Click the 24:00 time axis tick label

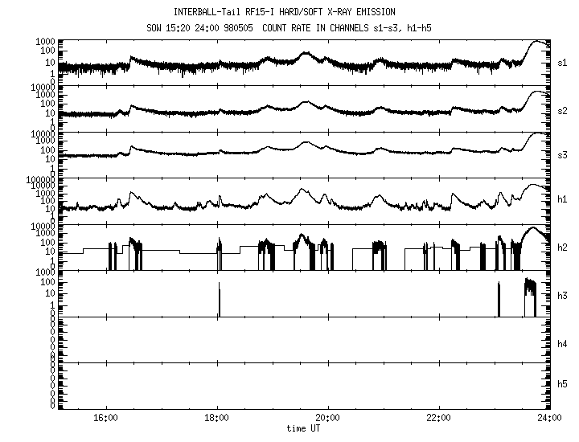coord(548,418)
